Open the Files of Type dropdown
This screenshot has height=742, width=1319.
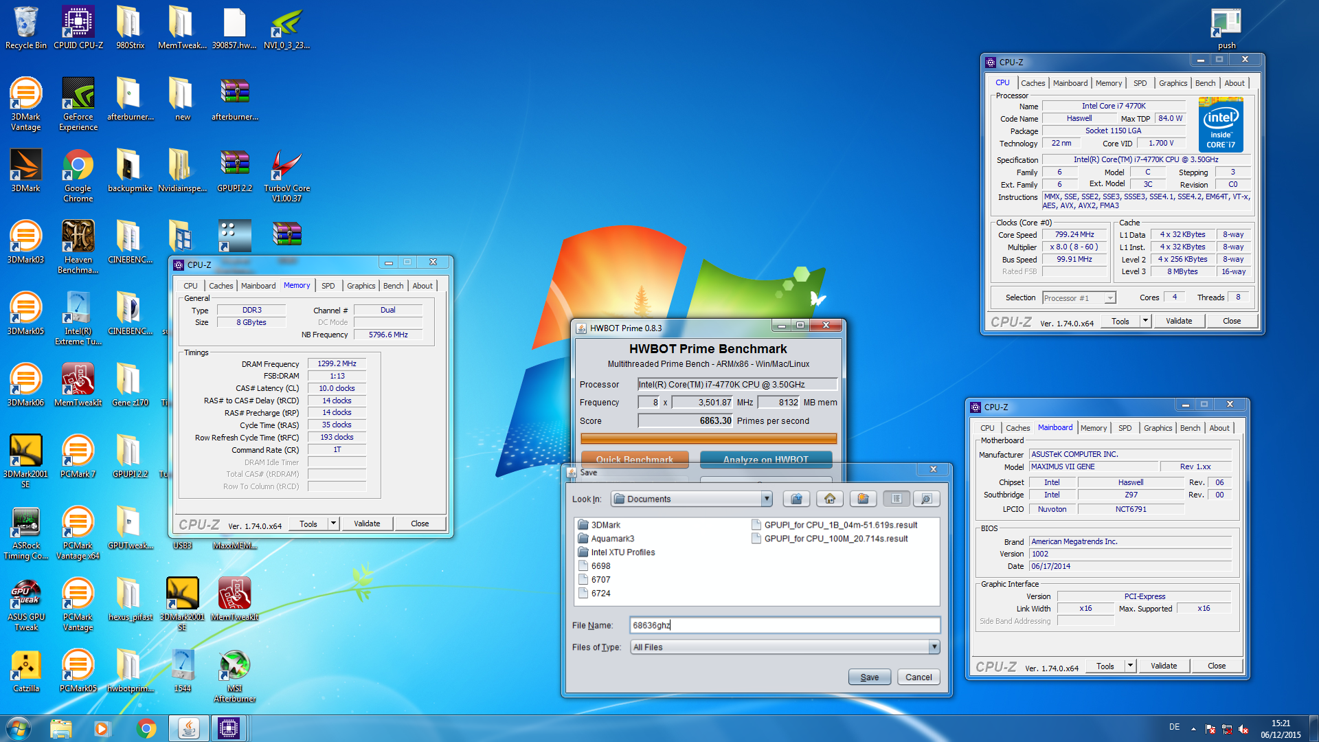coord(934,647)
